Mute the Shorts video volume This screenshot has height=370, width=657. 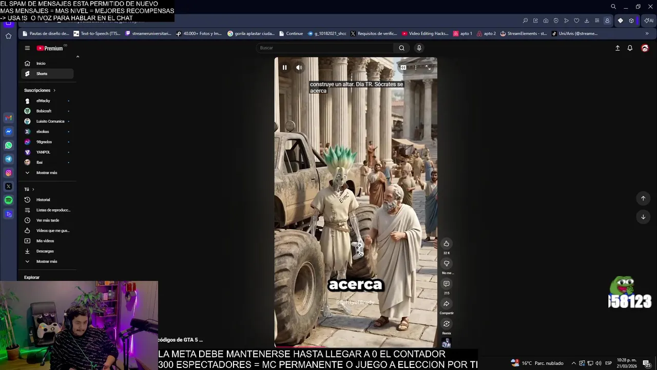point(299,67)
